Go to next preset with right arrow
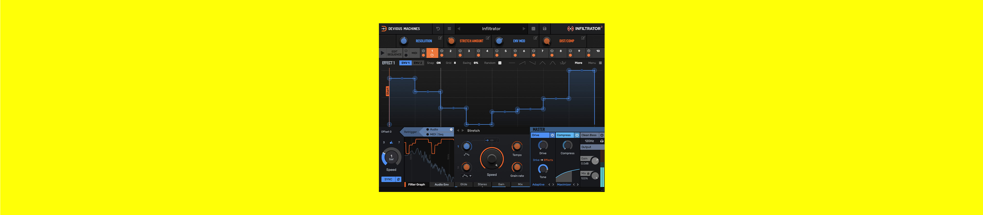Screen dimensions: 983x215 (523, 29)
